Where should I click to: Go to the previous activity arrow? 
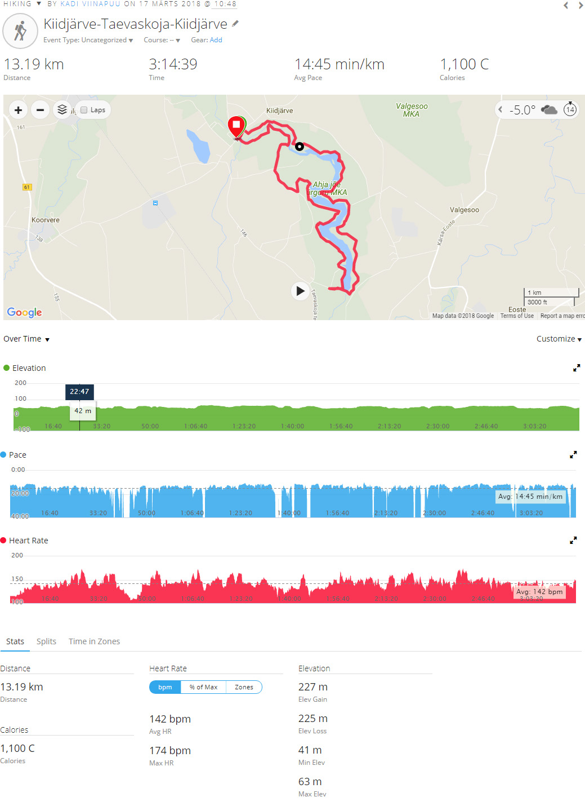(566, 6)
